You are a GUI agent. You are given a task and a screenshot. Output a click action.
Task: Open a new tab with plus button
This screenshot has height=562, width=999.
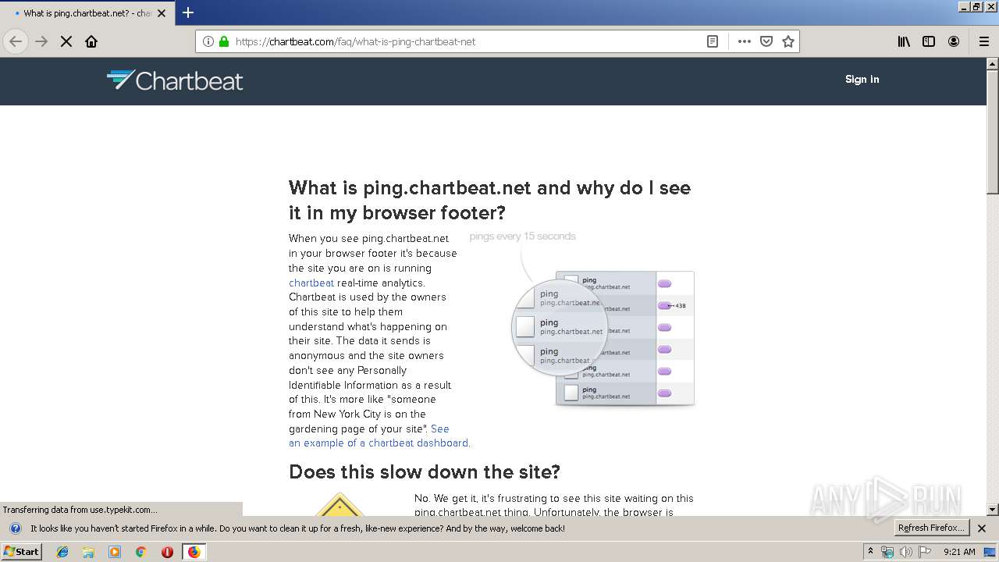coord(188,12)
